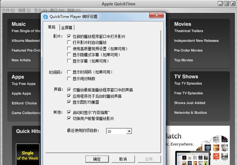The height and width of the screenshot is (165, 237).
Task: Open Shows Just Added link
Action: pyautogui.click(x=190, y=103)
